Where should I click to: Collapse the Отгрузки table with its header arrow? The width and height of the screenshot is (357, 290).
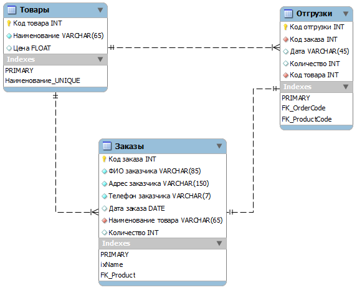click(346, 14)
